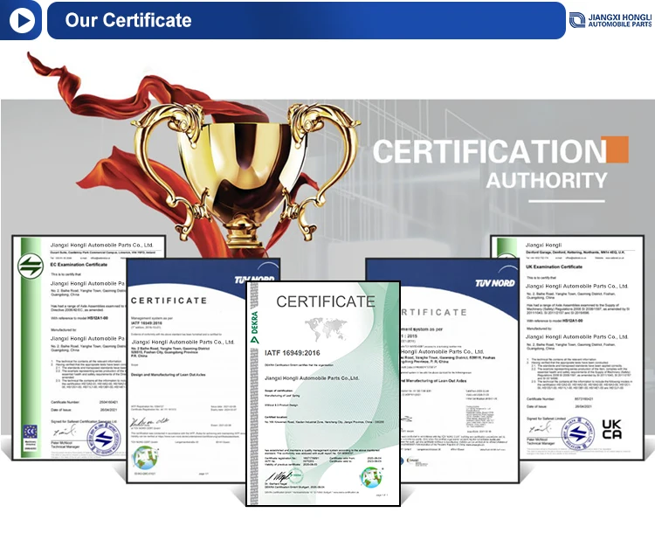Click the blue round stamp on EC certificate

tap(103, 439)
